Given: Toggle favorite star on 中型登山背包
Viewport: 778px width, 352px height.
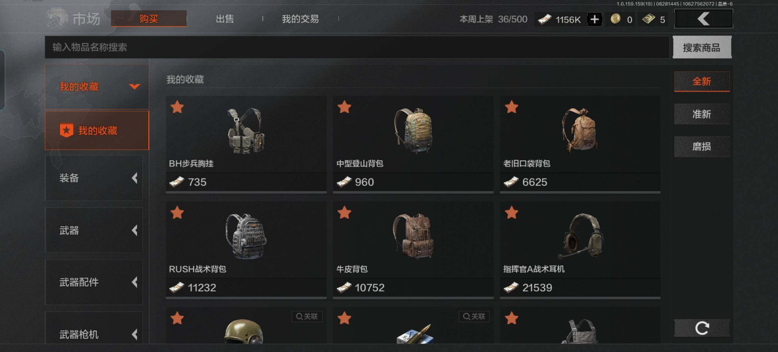Looking at the screenshot, I should (x=344, y=107).
